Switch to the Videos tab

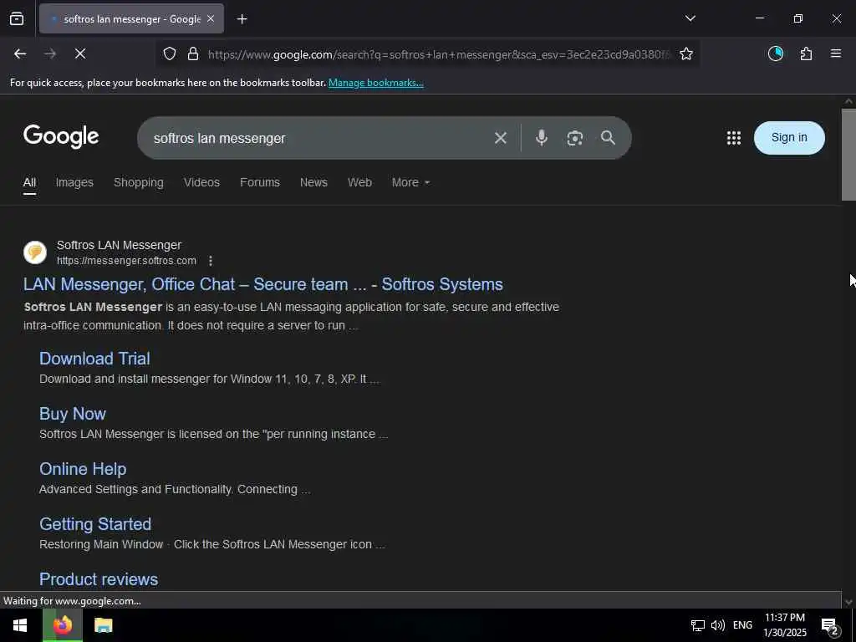point(201,182)
